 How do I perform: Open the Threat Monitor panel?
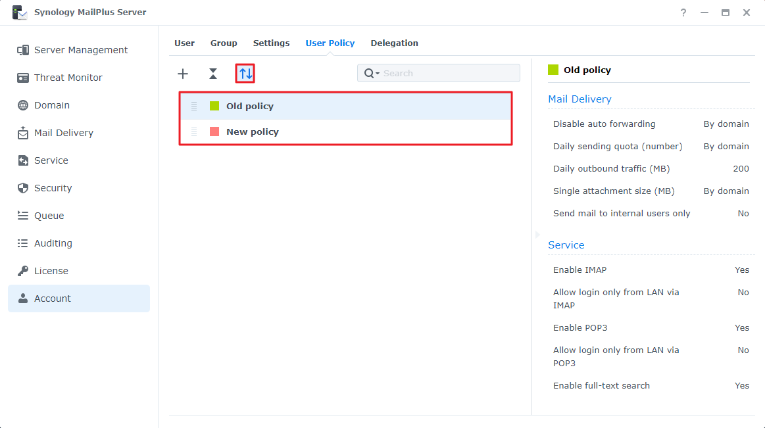tap(68, 77)
